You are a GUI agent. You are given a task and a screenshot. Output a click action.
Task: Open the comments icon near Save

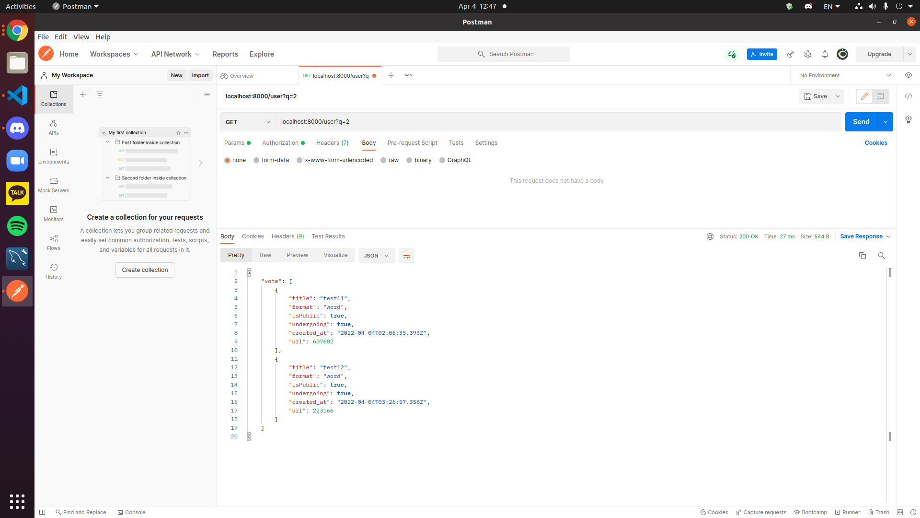coord(880,96)
